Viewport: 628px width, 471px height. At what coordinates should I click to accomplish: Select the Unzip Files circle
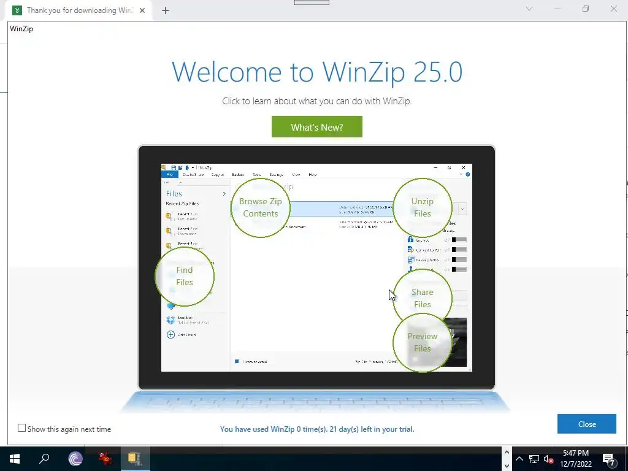[x=422, y=207]
